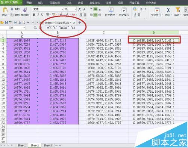Image resolution: width=188 pixels, height=148 pixels.
Task: Toggle Italic formatting
Action: coord(38,15)
